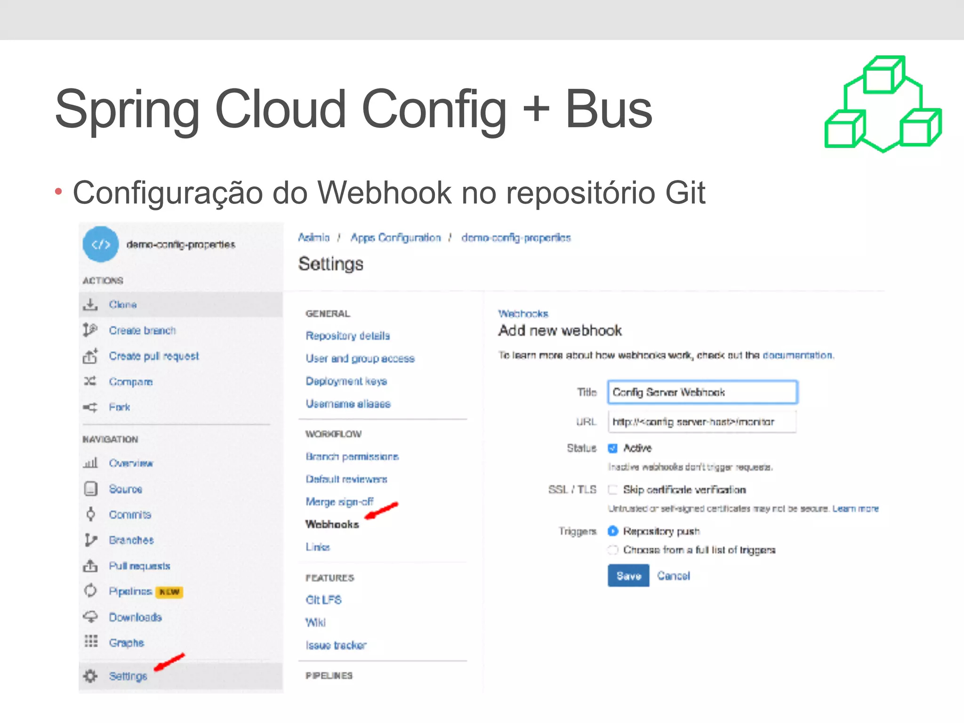Open Compare in sidebar
964x723 pixels.
coord(131,382)
